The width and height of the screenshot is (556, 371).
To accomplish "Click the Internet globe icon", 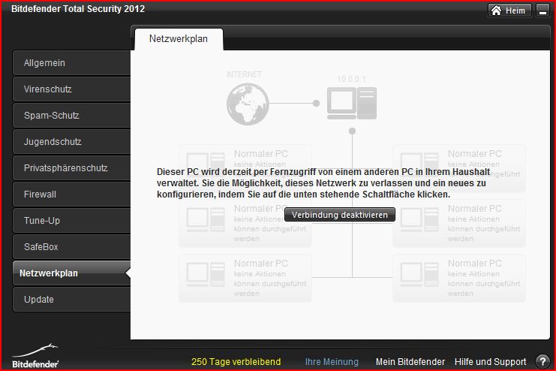I will (248, 104).
